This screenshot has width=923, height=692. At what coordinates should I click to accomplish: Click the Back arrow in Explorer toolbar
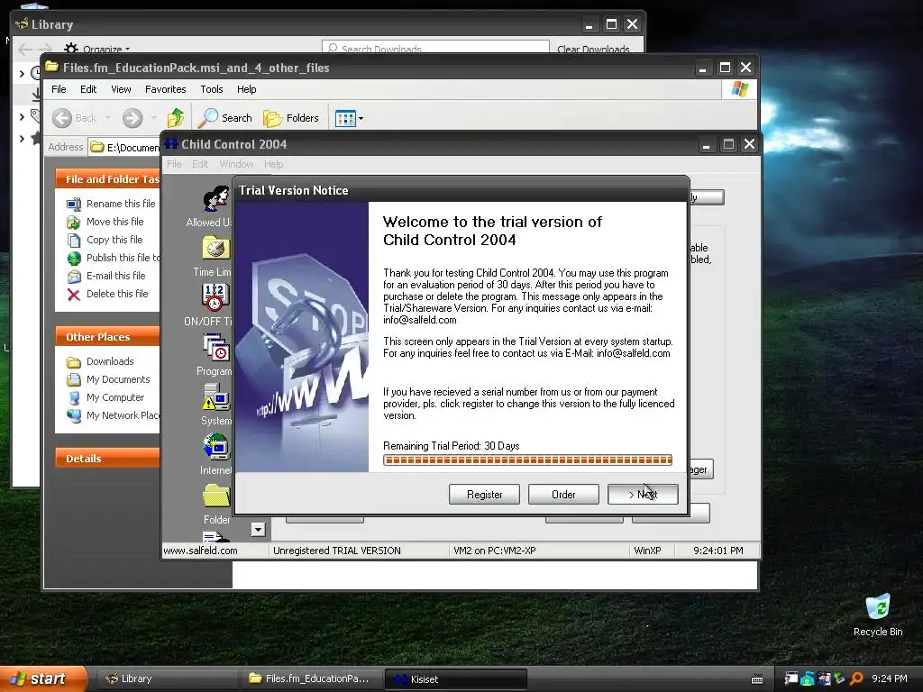[x=62, y=118]
